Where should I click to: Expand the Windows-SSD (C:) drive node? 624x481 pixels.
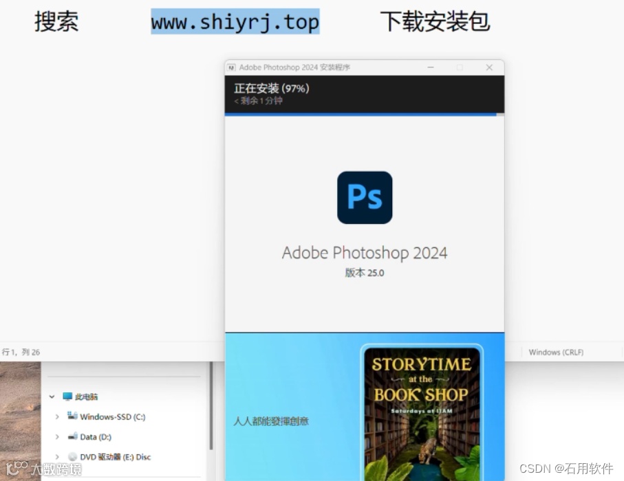(x=57, y=416)
